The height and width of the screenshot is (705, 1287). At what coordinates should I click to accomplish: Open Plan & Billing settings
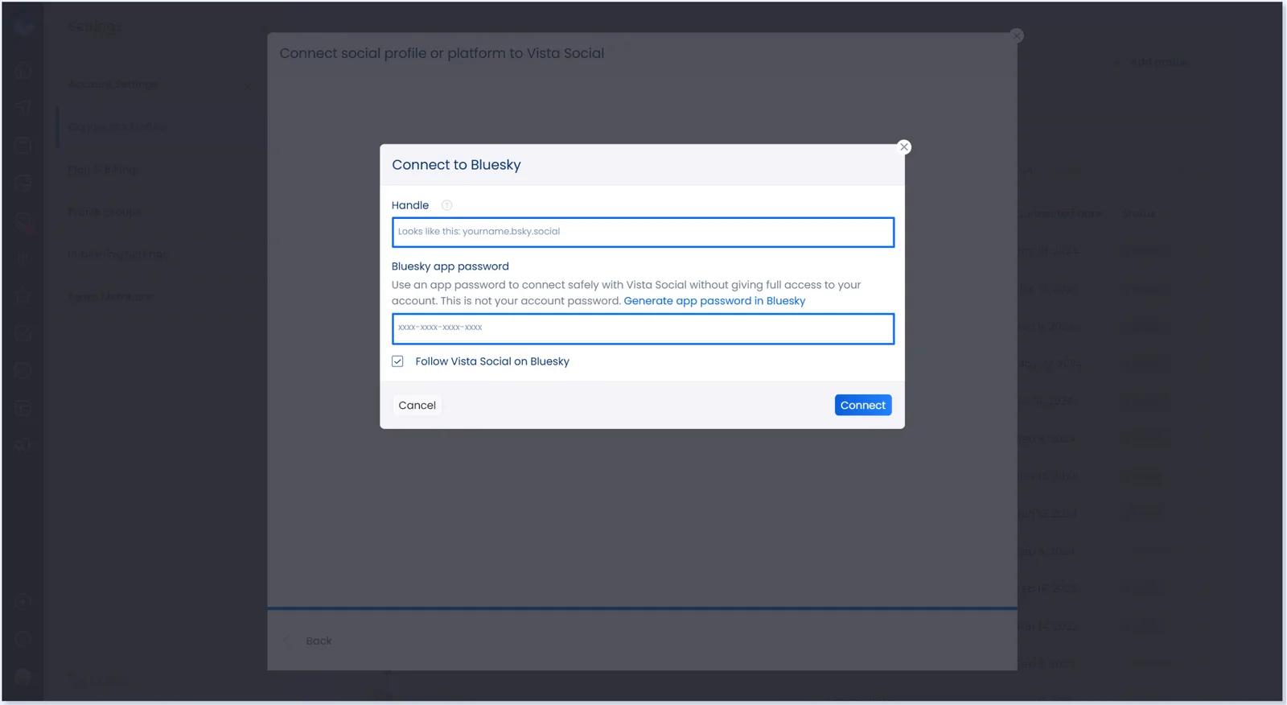pyautogui.click(x=103, y=170)
